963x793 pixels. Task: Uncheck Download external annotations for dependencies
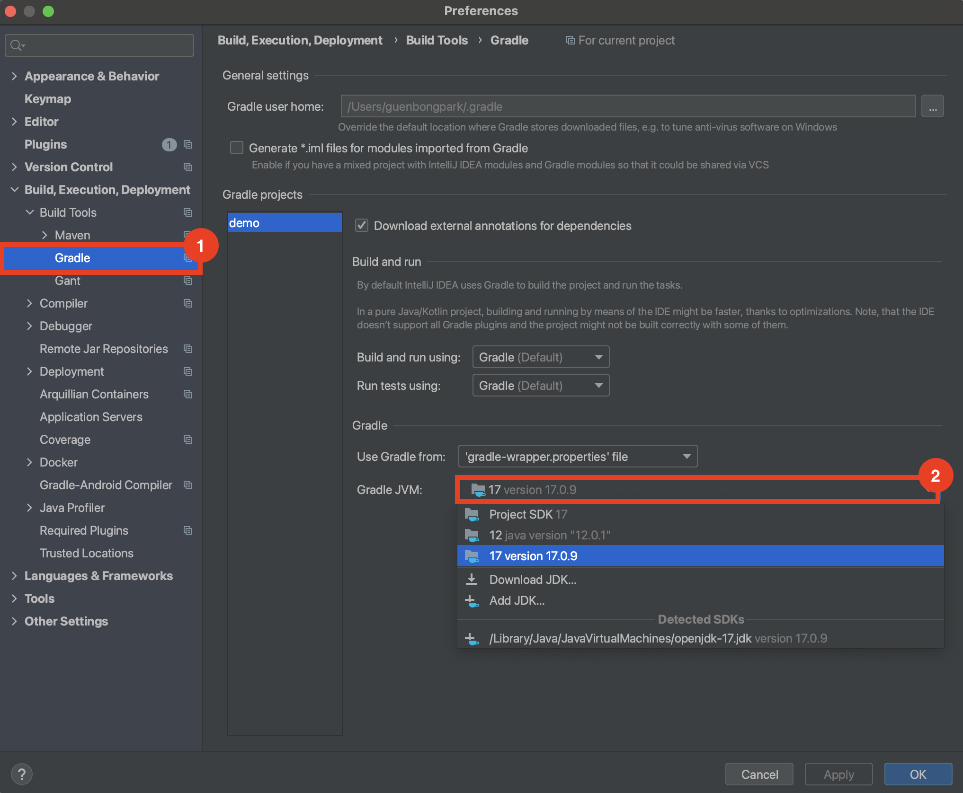[x=362, y=226]
